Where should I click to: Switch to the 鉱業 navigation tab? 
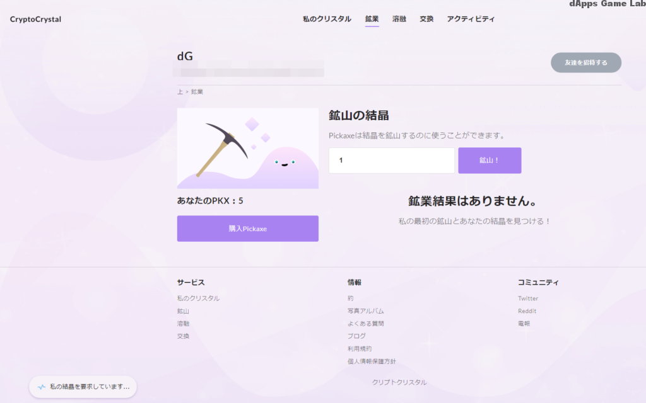pyautogui.click(x=372, y=19)
